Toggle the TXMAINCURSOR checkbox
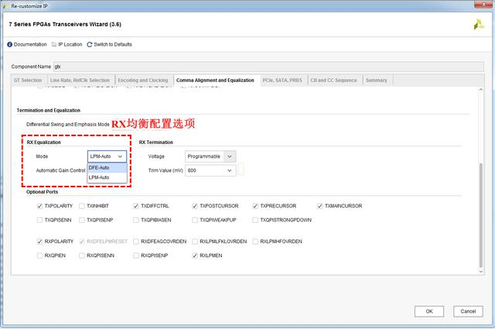 (x=319, y=206)
